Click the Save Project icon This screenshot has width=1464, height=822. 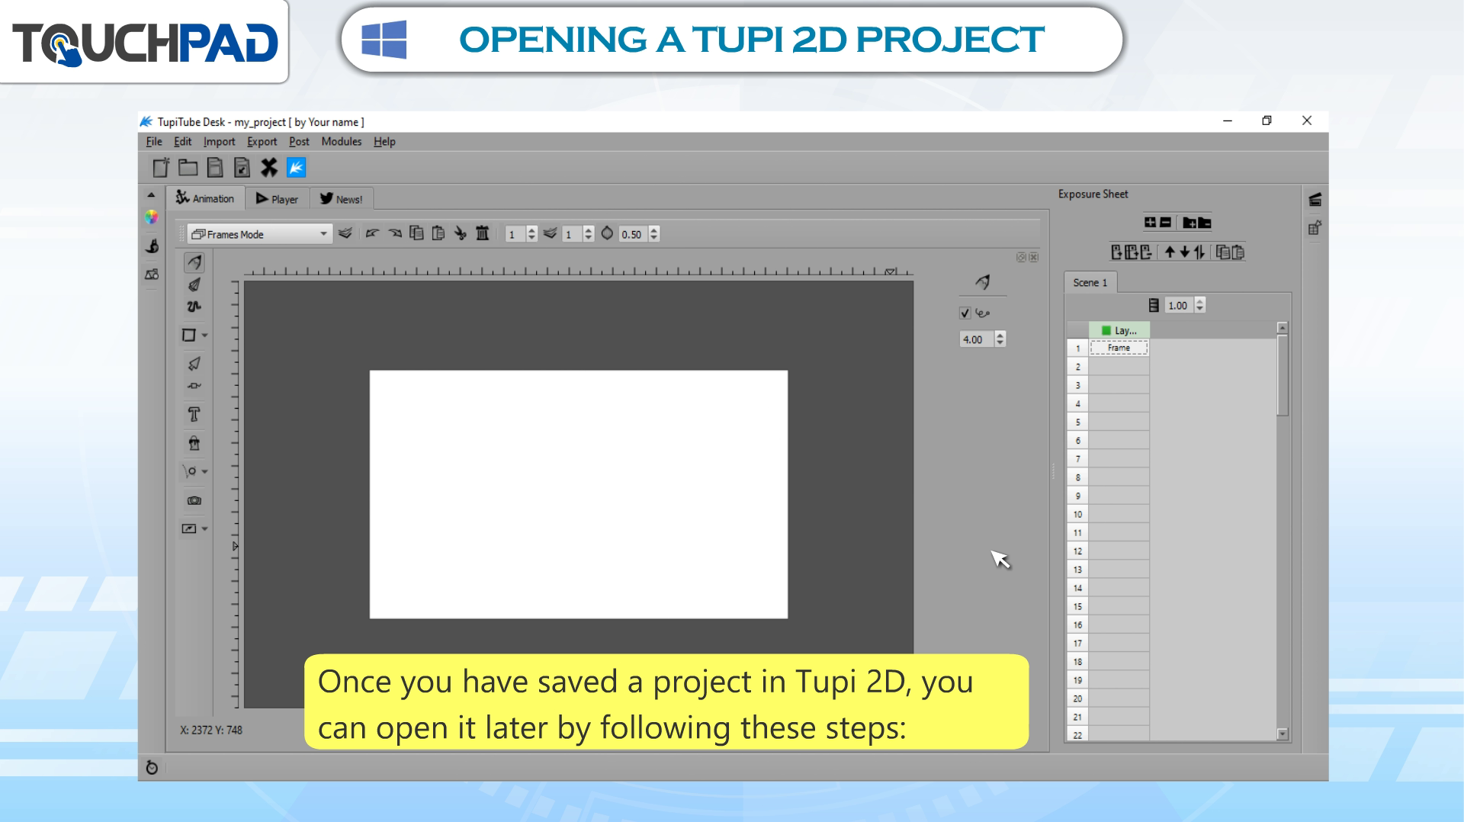215,168
